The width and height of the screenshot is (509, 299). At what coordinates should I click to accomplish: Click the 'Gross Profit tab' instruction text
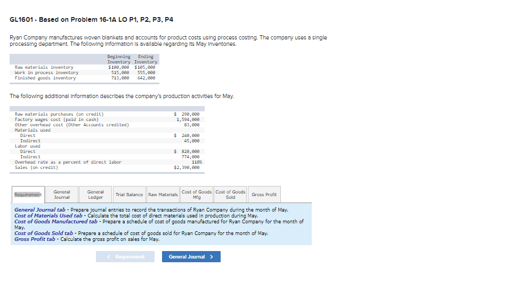(x=35, y=239)
